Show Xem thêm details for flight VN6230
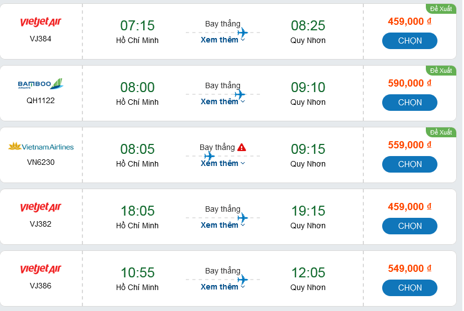 (222, 163)
